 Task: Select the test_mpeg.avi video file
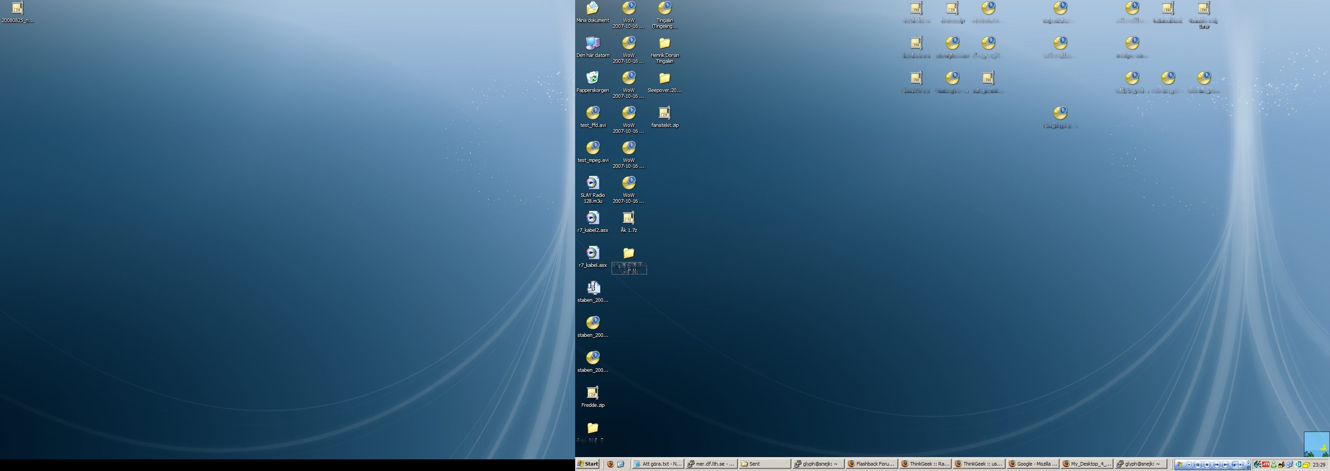tap(593, 153)
